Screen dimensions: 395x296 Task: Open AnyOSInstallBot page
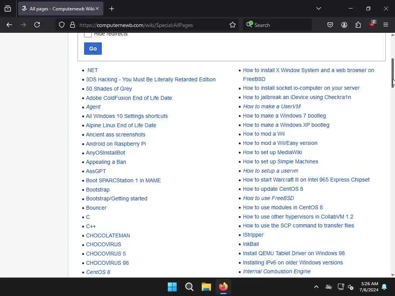pyautogui.click(x=105, y=153)
